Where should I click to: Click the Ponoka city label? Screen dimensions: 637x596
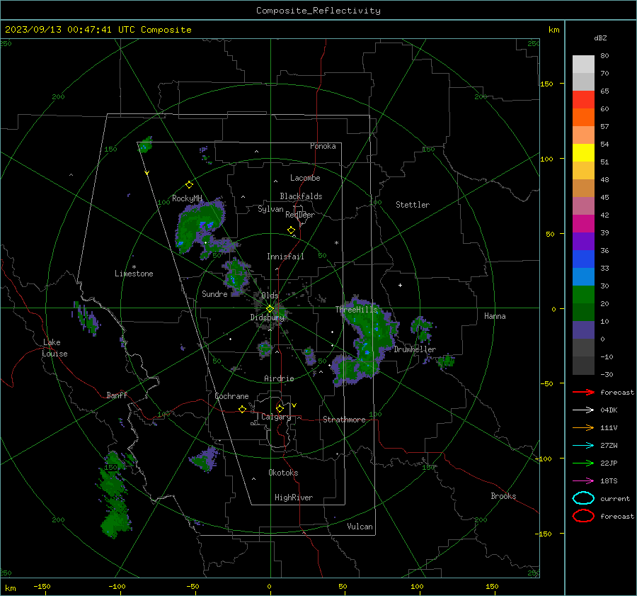pyautogui.click(x=323, y=146)
